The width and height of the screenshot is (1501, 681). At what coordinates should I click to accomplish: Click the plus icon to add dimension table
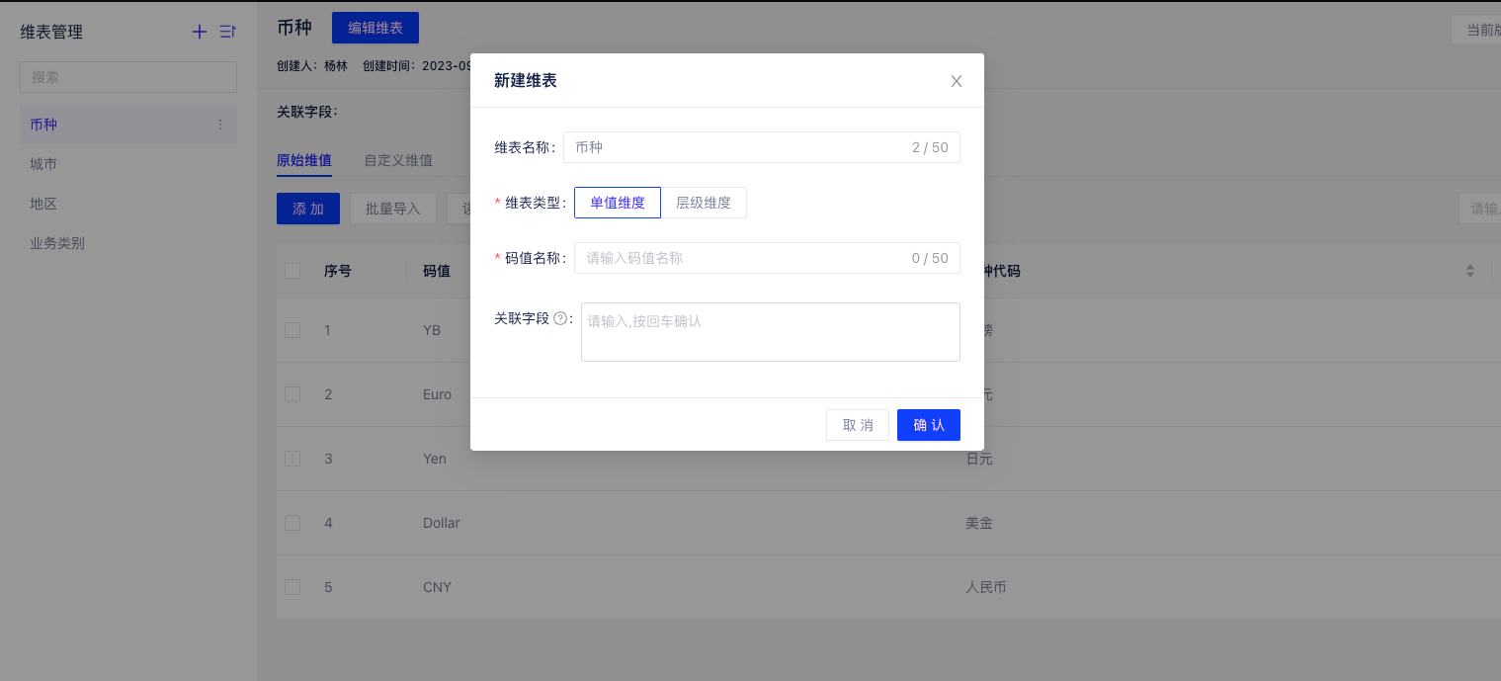tap(200, 32)
